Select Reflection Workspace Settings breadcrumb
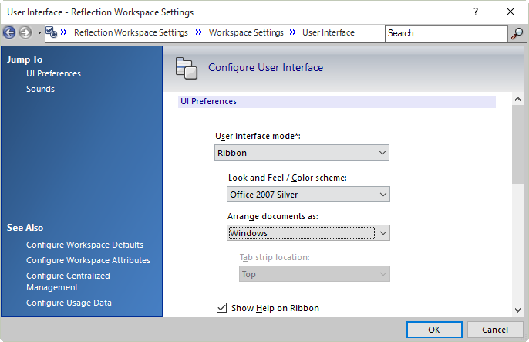Image resolution: width=529 pixels, height=342 pixels. pos(130,33)
